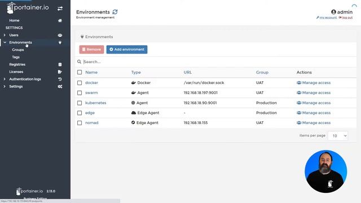Sort table by Group column header

[x=262, y=72]
